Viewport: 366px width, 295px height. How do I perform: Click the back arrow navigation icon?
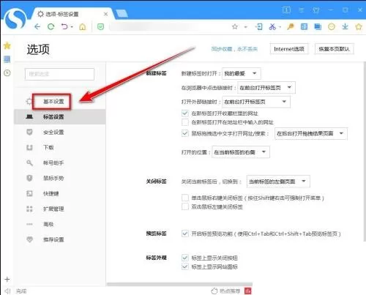pos(37,26)
